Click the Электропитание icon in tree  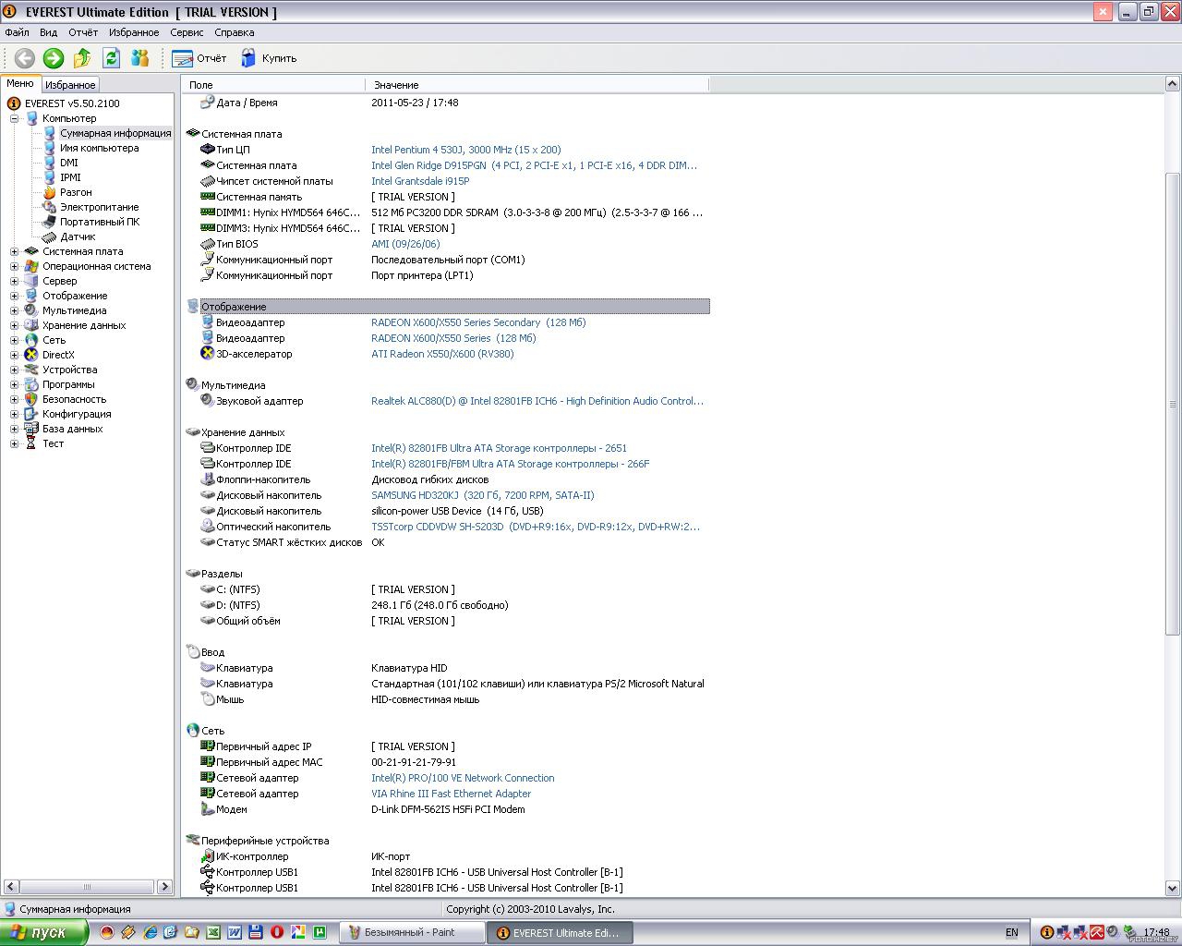[49, 207]
